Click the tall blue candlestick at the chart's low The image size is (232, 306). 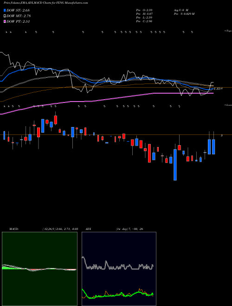175,165
